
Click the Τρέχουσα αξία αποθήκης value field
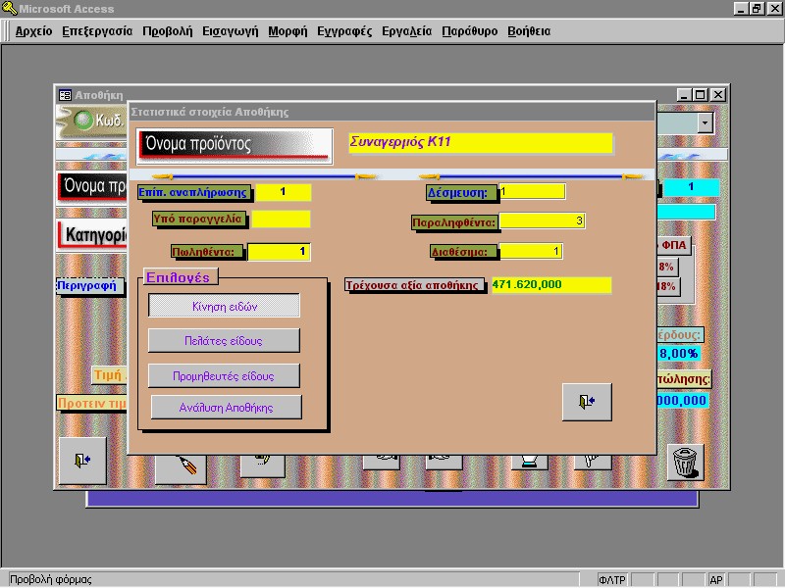549,285
